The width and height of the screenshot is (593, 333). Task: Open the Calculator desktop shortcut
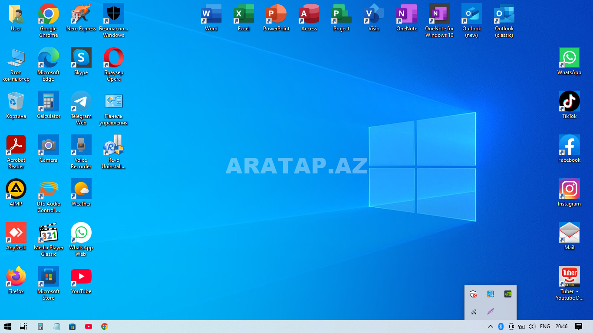[49, 105]
